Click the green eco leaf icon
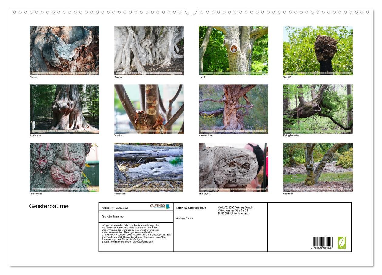Image resolution: width=382 pixels, height=275 pixels. 342,243
